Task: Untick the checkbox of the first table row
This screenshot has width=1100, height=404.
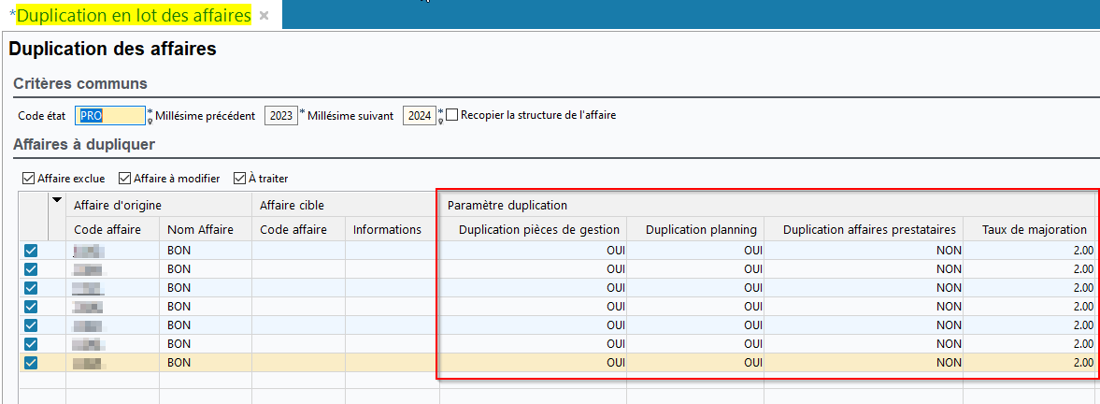Action: 31,251
